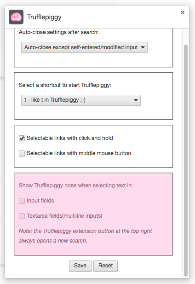This screenshot has height=284, width=195.
Task: Save the Trufflepiggy settings
Action: 80,266
